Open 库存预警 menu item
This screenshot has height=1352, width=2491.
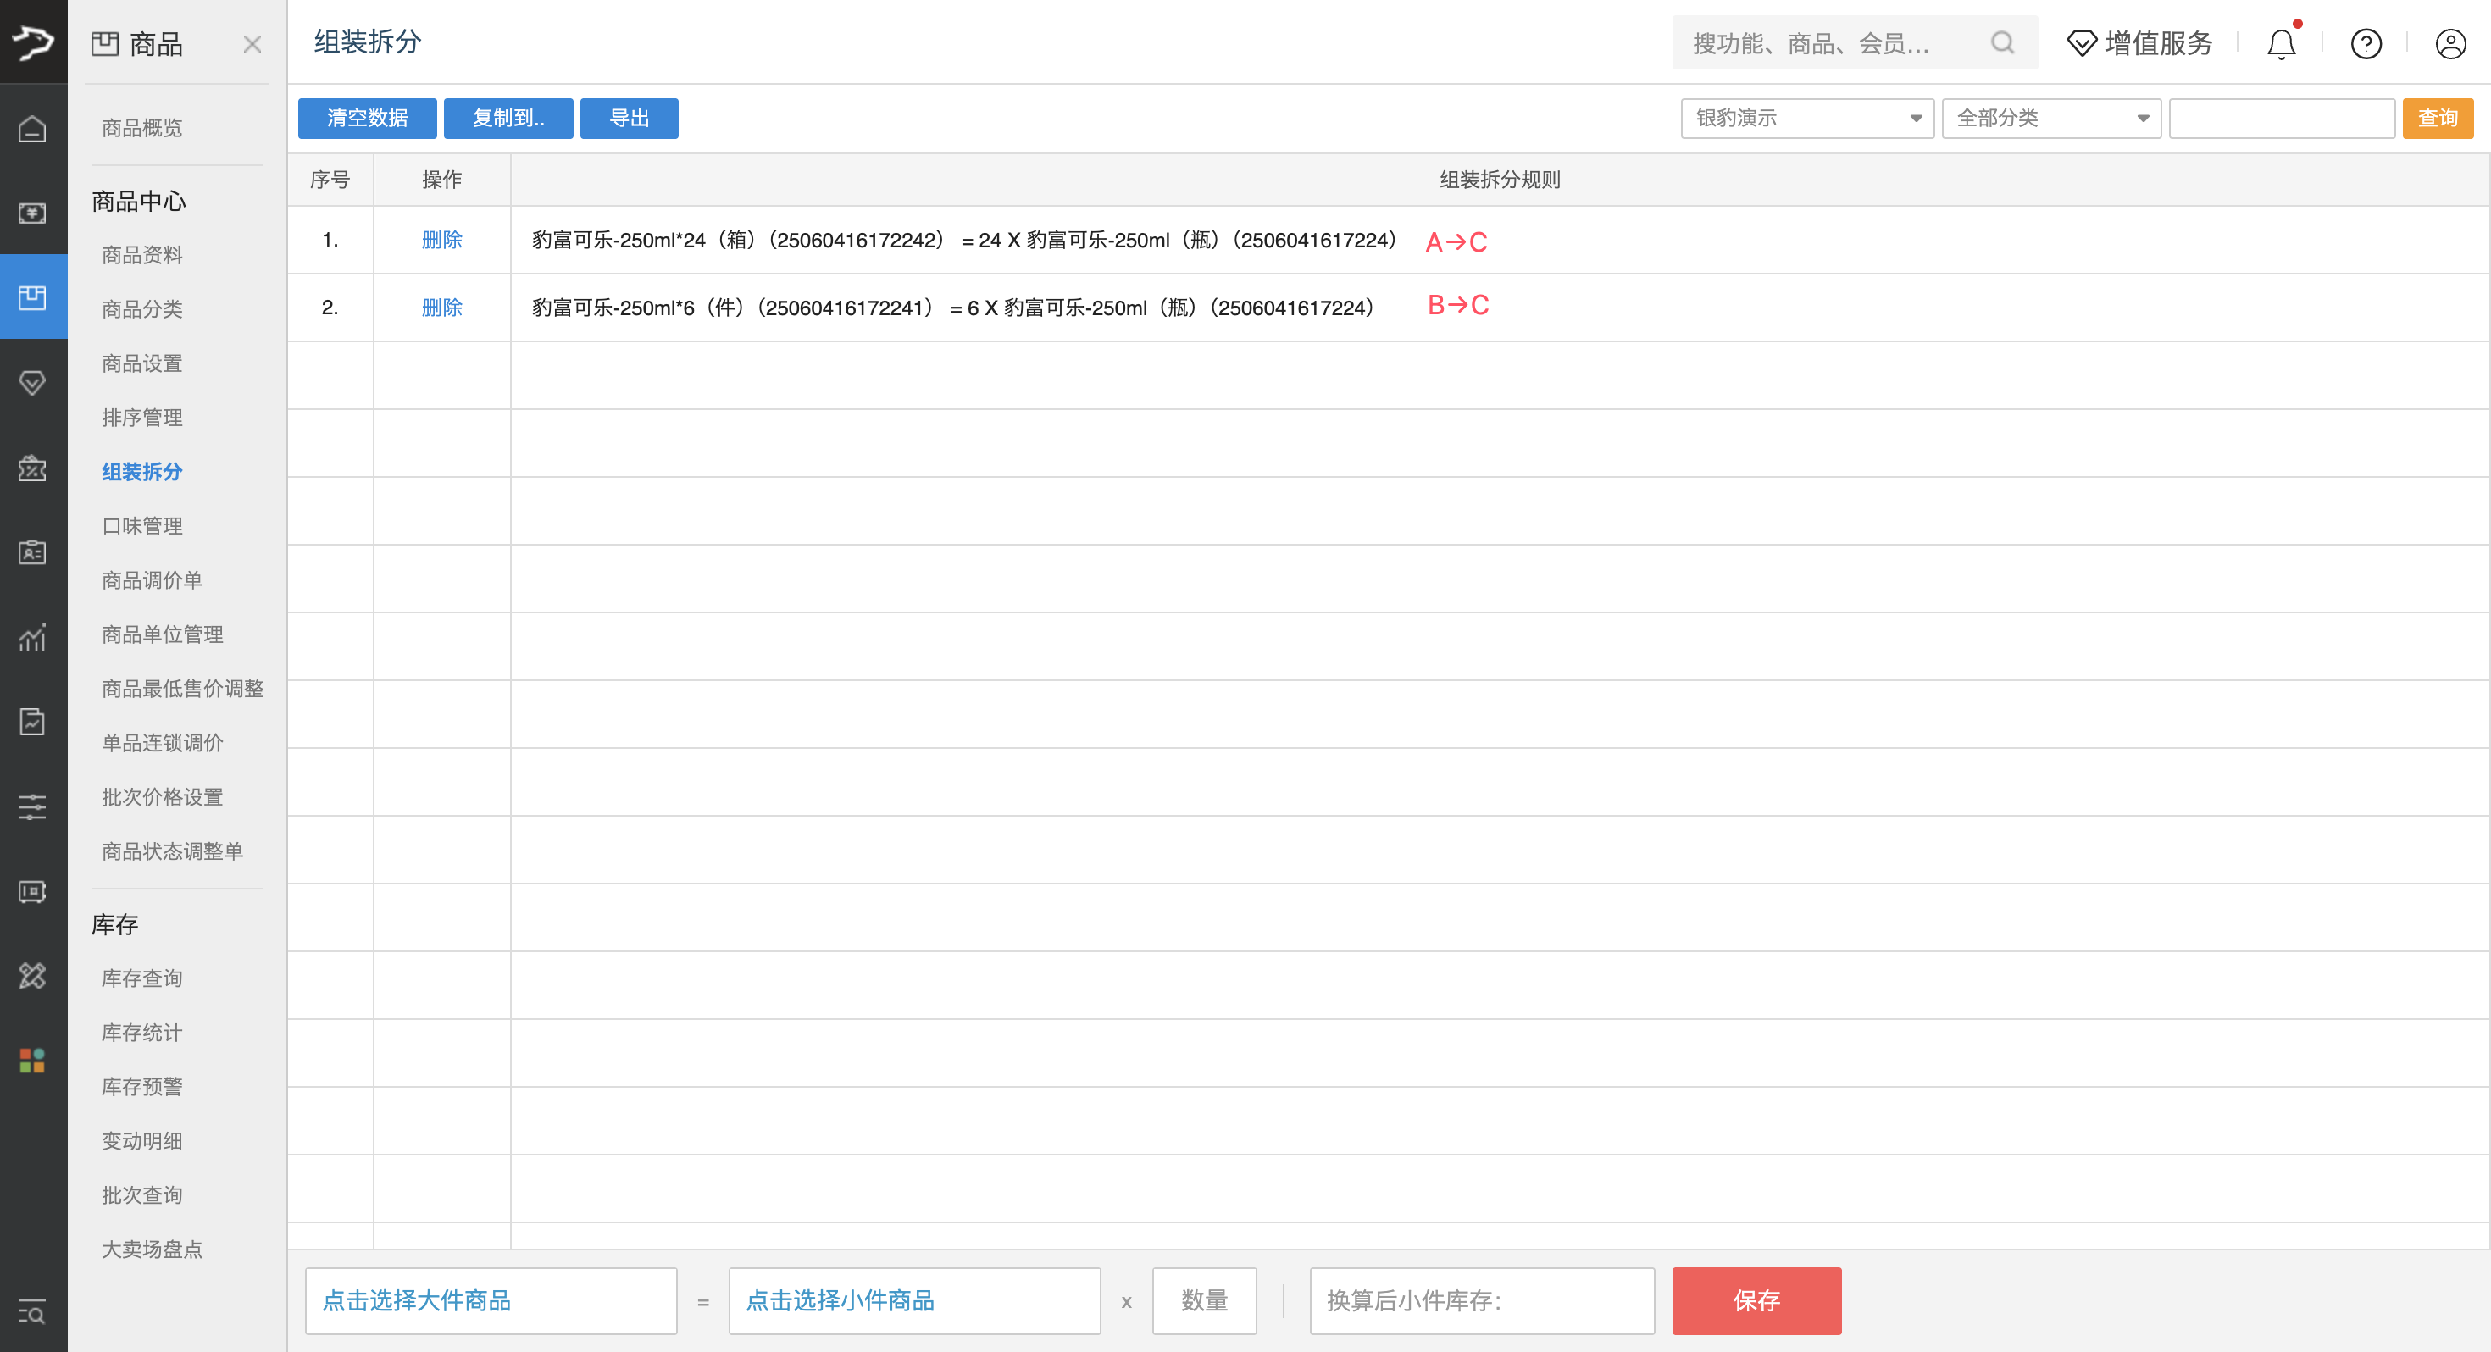(x=142, y=1087)
